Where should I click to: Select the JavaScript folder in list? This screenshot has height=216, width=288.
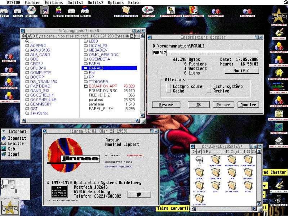click(37, 113)
